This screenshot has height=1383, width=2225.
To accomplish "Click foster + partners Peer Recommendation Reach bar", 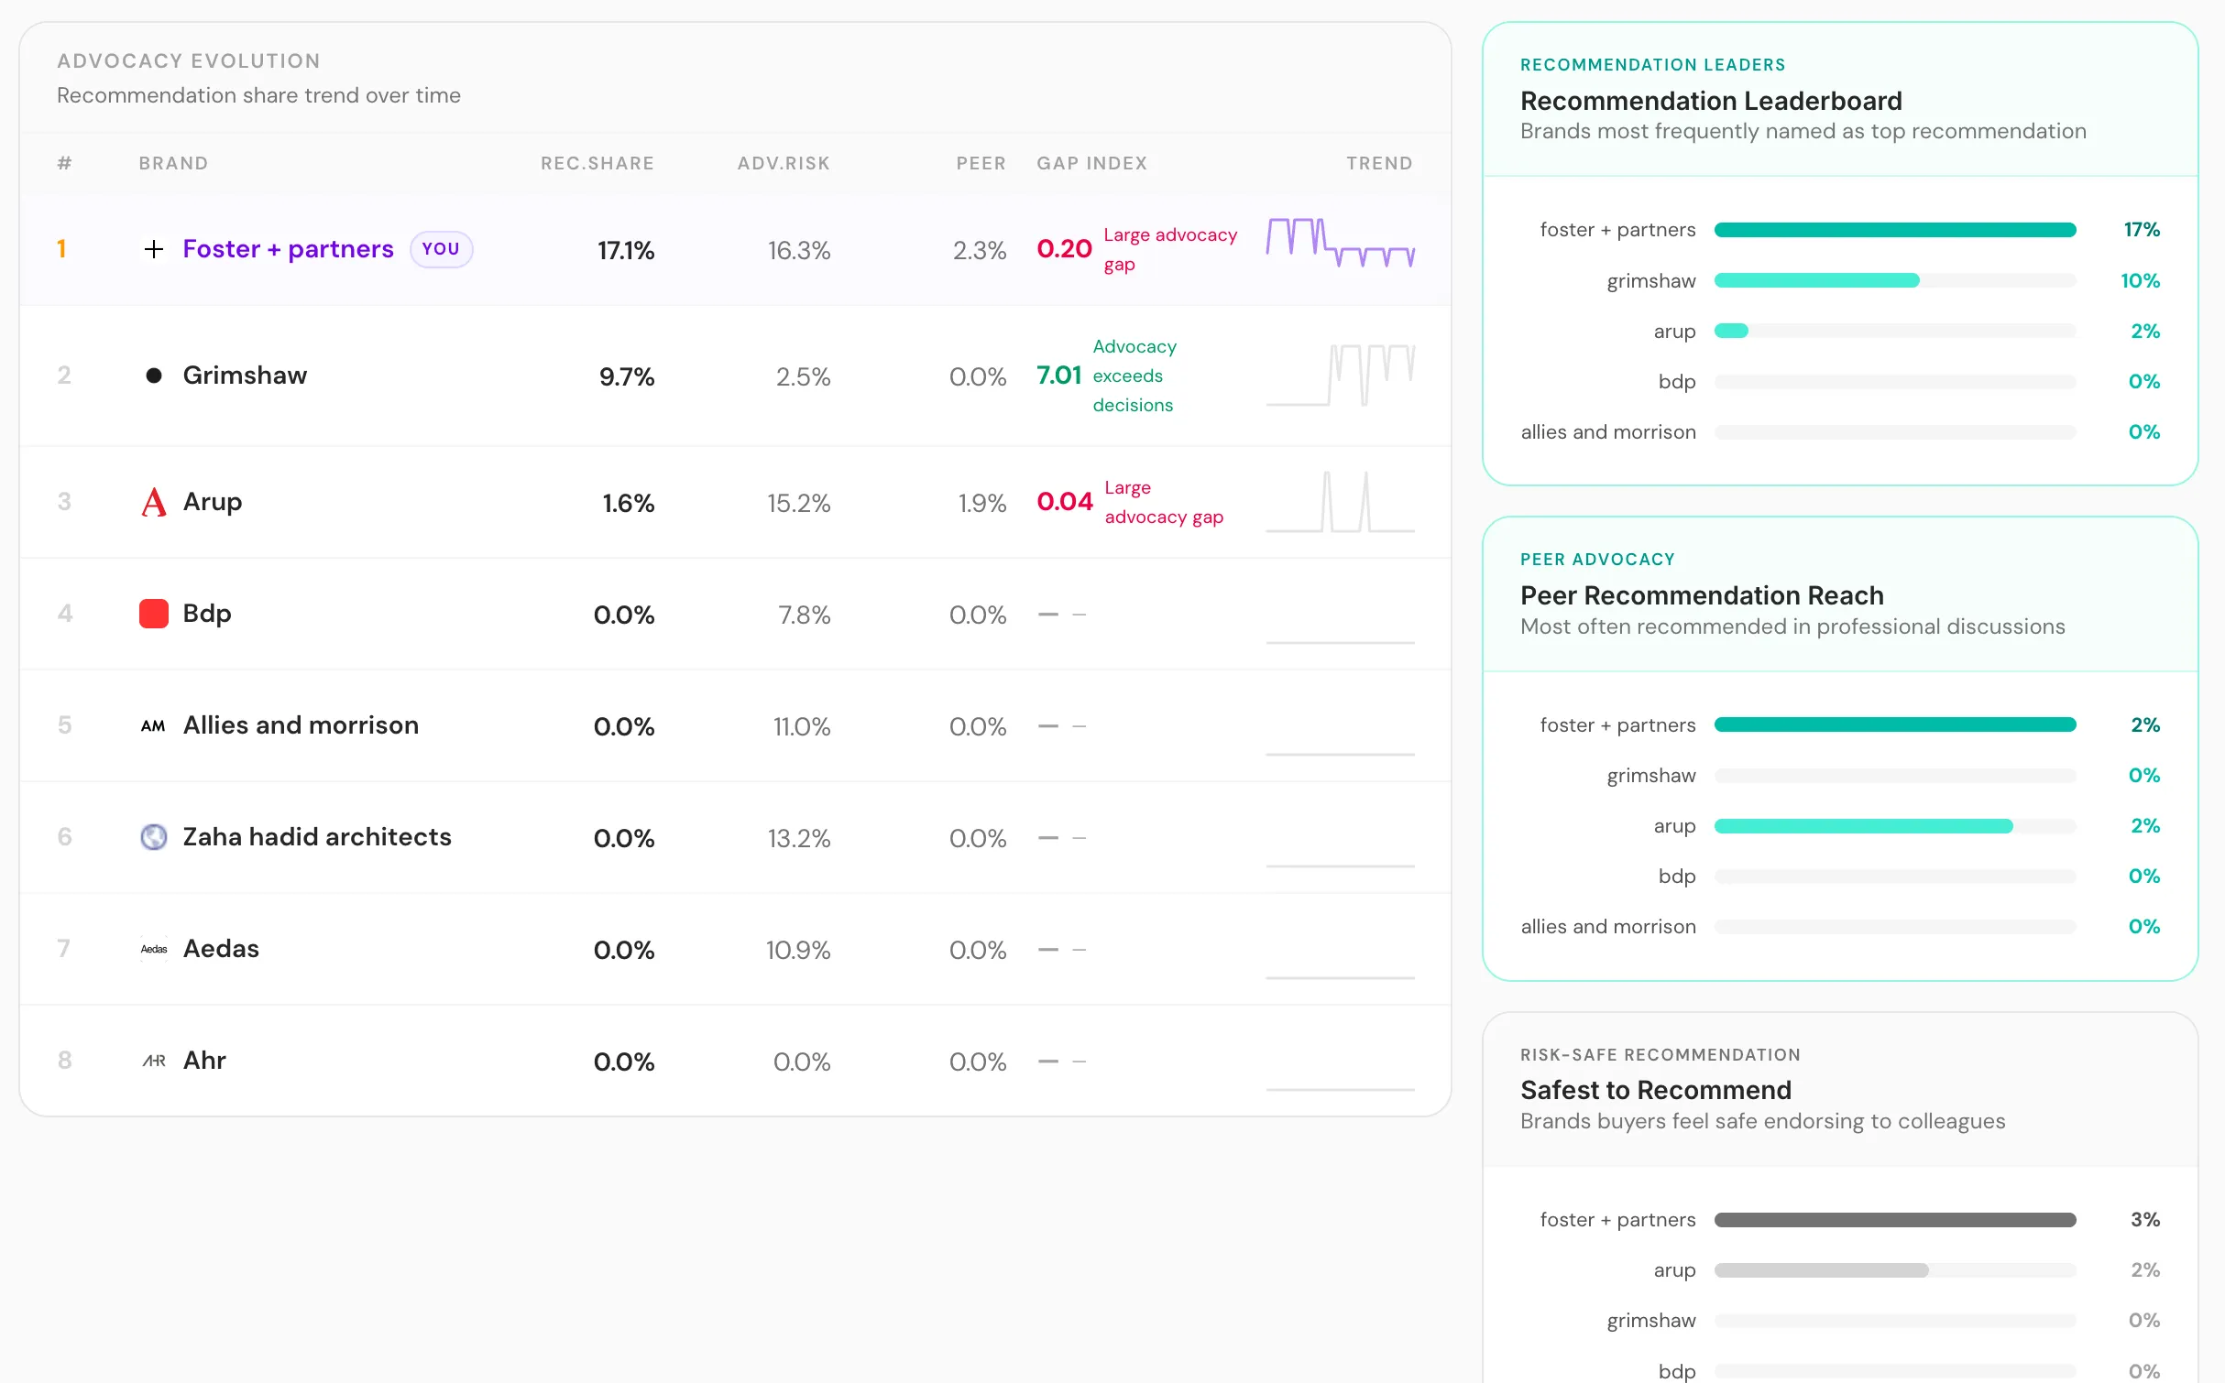I will (1895, 724).
